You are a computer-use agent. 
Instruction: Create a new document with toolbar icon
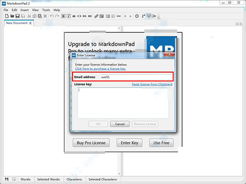[7, 16]
